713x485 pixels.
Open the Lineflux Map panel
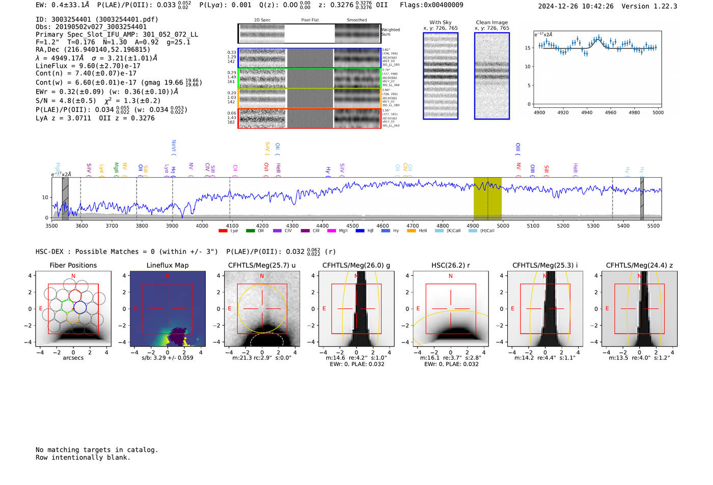tap(168, 309)
